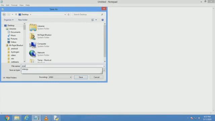The height and width of the screenshot is (121, 215).
Task: Select the Temp - Shortcut item
Action: coord(44,60)
